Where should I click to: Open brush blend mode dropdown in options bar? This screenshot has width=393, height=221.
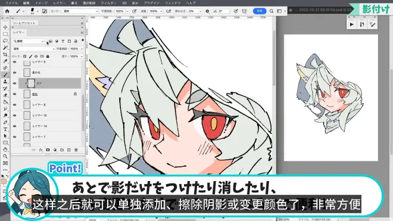(80, 11)
